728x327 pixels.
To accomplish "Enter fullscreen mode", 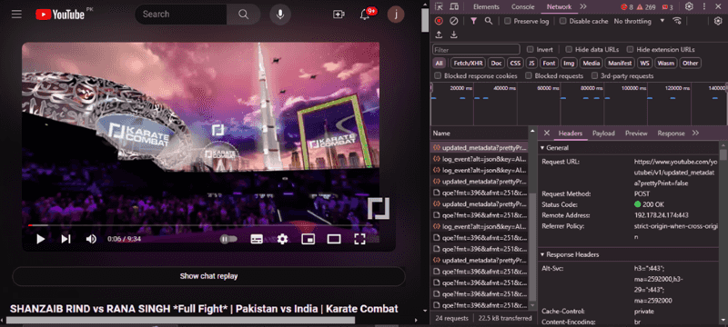I will [359, 239].
